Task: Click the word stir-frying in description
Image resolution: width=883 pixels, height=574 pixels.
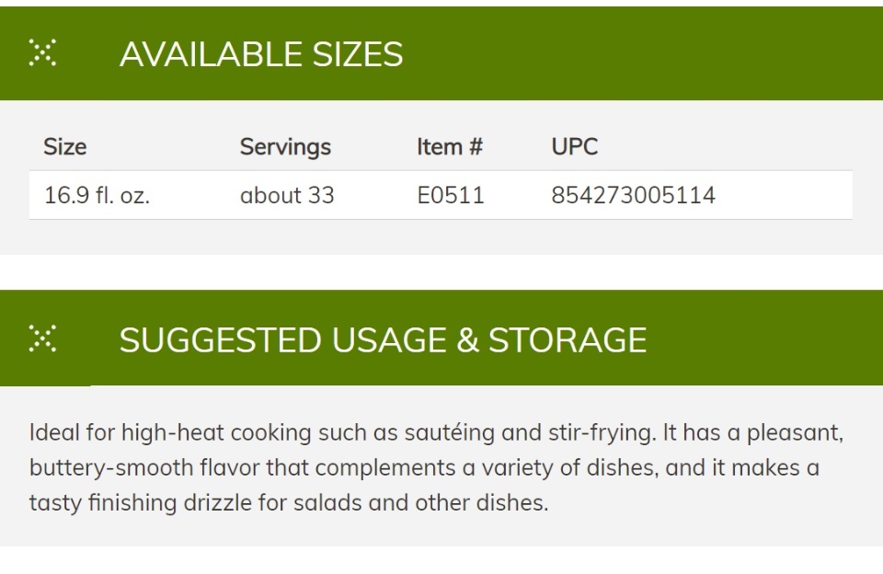Action: tap(602, 432)
